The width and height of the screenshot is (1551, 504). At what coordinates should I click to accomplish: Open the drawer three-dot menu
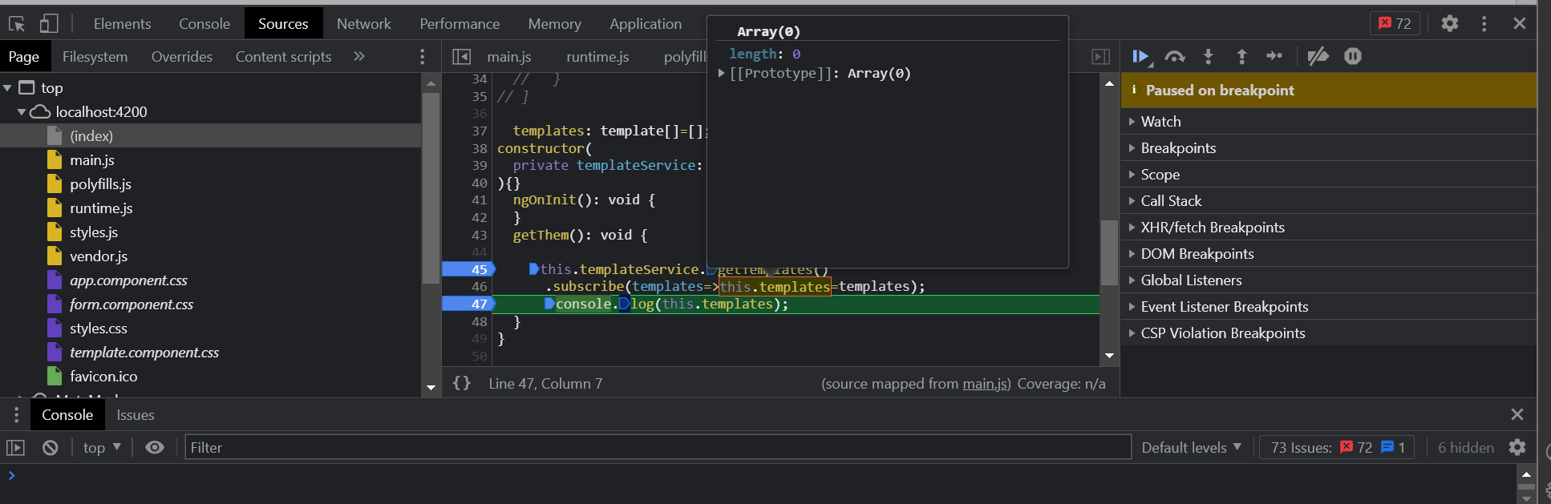[16, 415]
